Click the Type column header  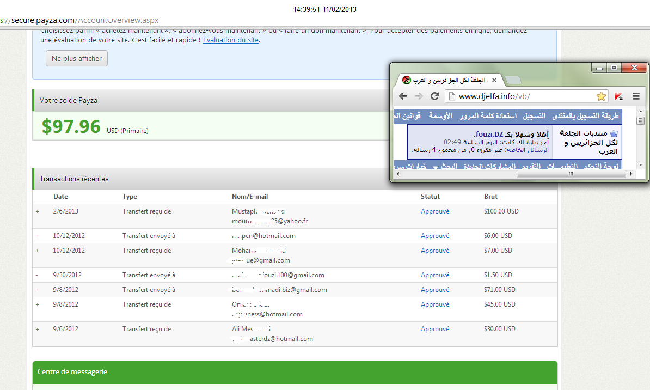pyautogui.click(x=130, y=197)
